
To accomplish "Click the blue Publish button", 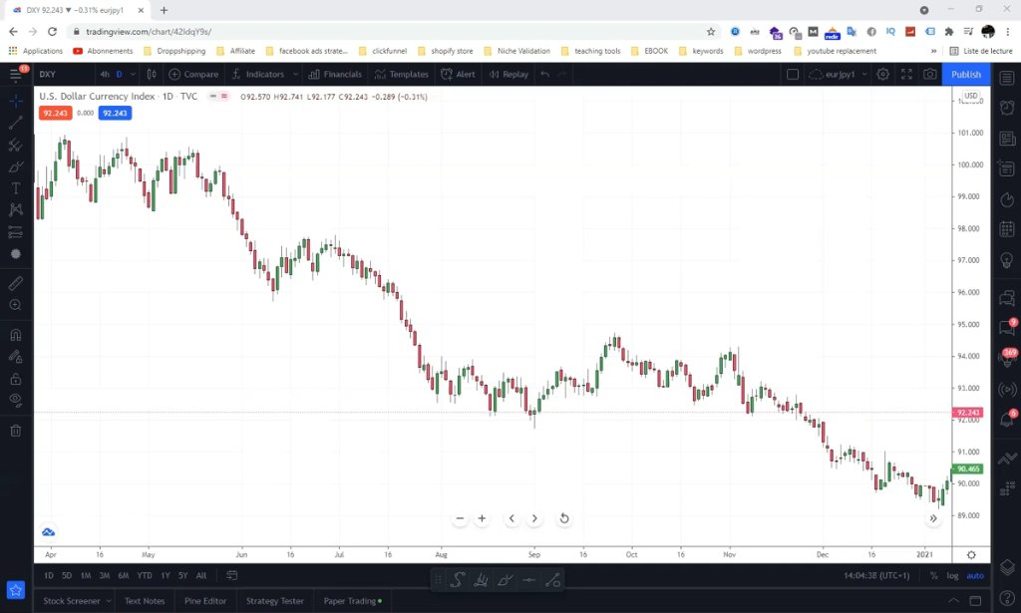I will [x=965, y=74].
